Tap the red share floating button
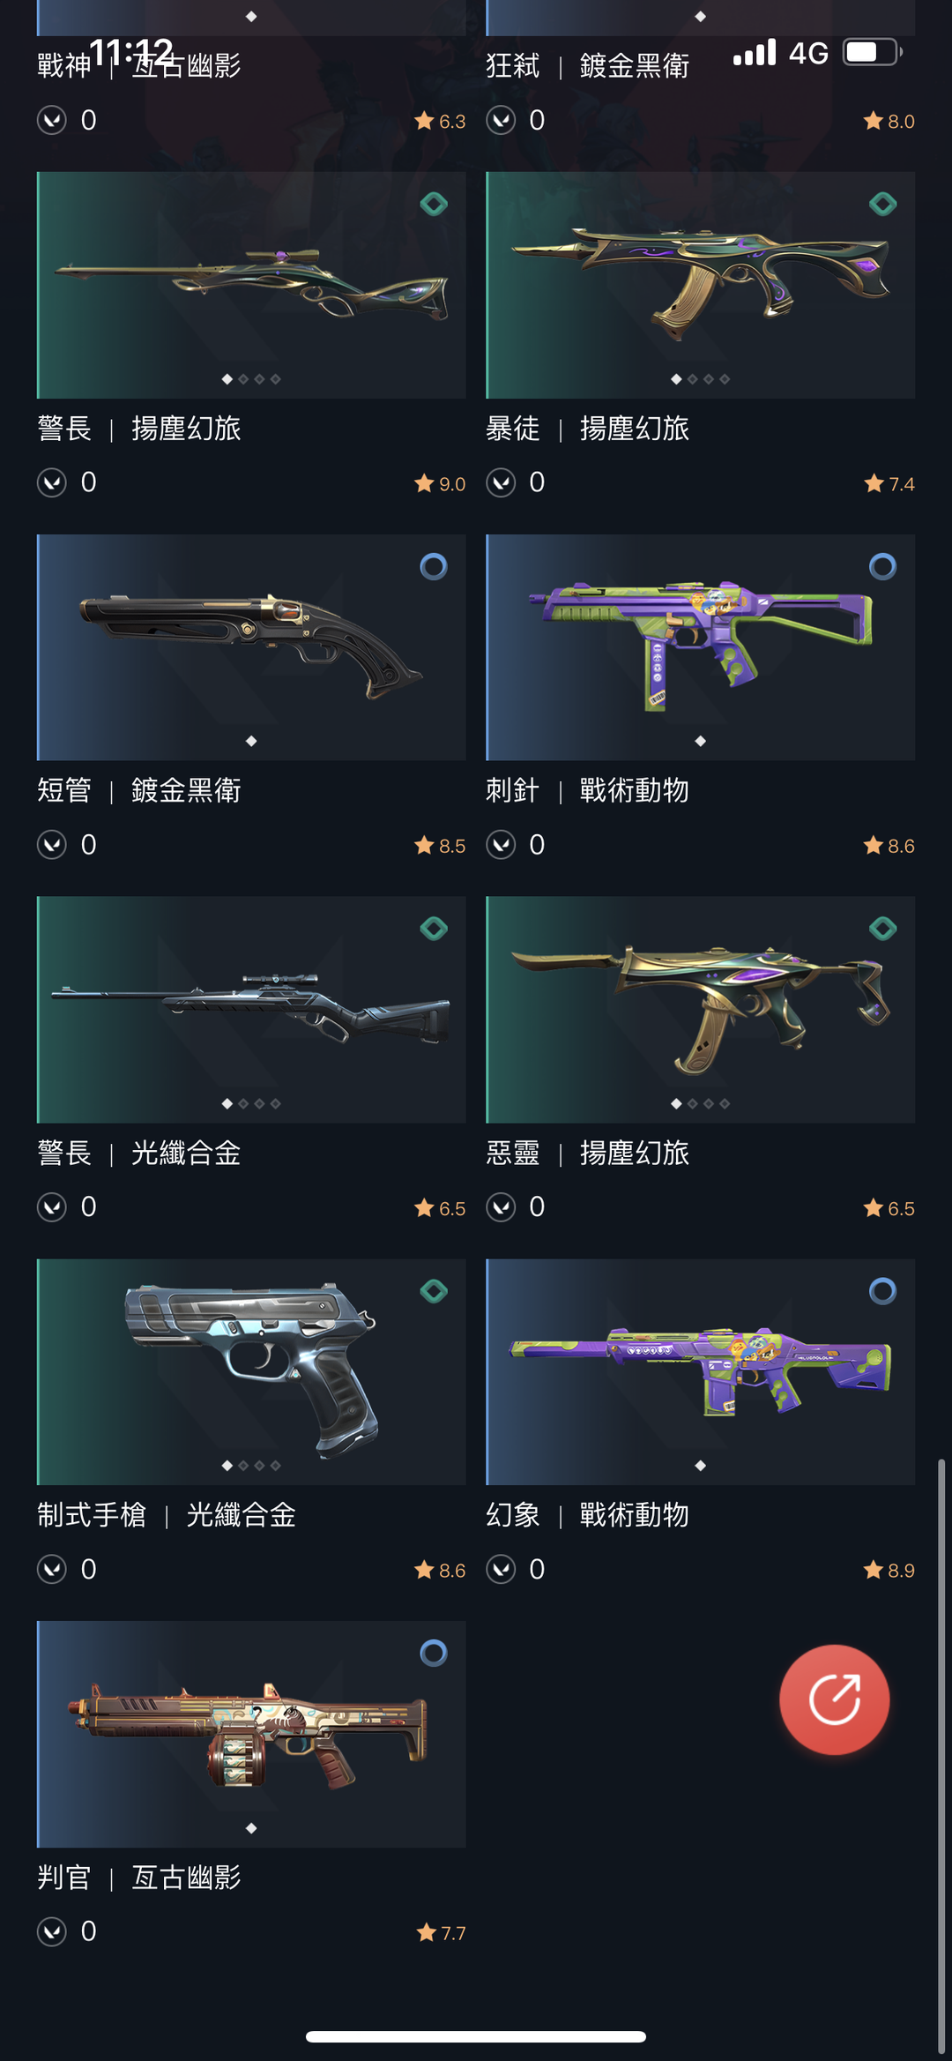The width and height of the screenshot is (952, 2061). tap(834, 1699)
